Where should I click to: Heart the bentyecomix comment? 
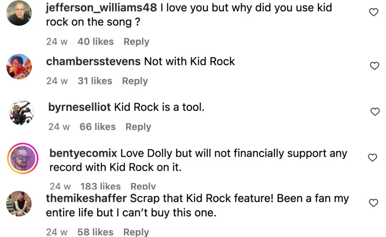point(372,157)
